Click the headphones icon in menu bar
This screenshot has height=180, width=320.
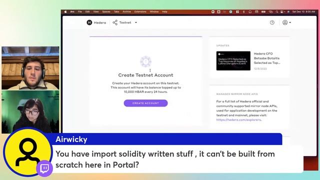pyautogui.click(x=250, y=12)
